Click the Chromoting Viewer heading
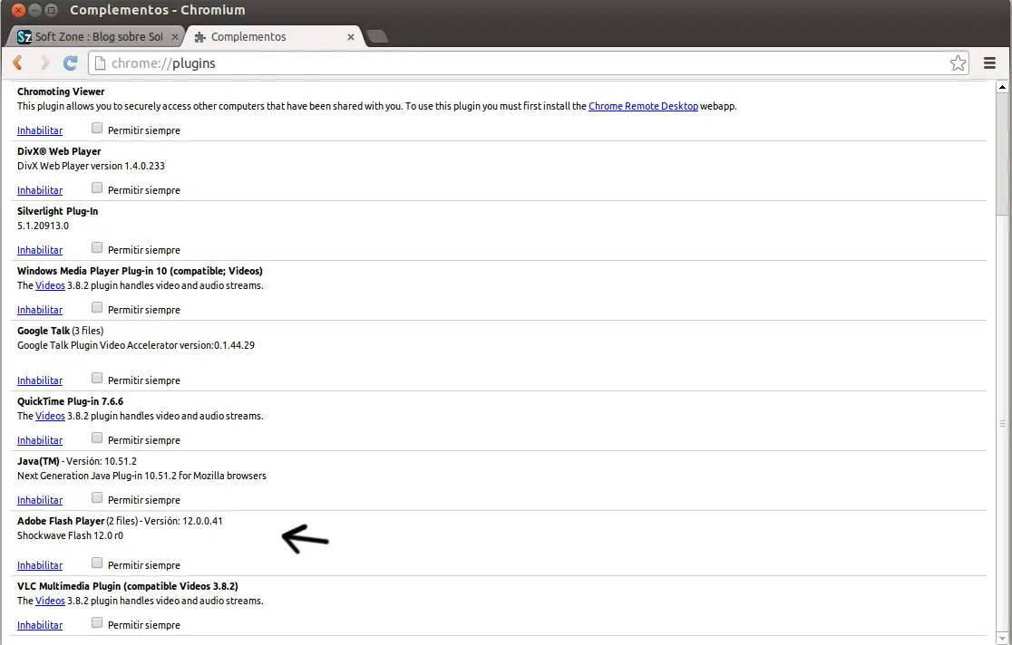This screenshot has width=1012, height=645. 61,91
